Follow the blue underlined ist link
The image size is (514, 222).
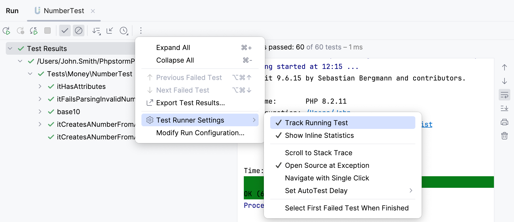pyautogui.click(x=426, y=124)
